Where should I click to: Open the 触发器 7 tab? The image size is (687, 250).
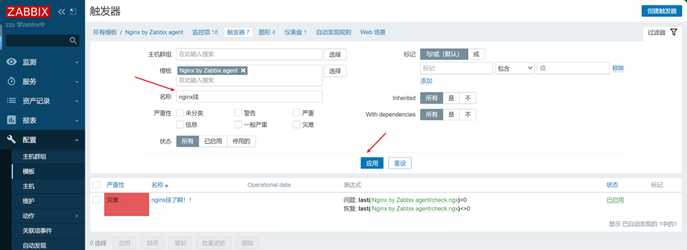coord(238,33)
